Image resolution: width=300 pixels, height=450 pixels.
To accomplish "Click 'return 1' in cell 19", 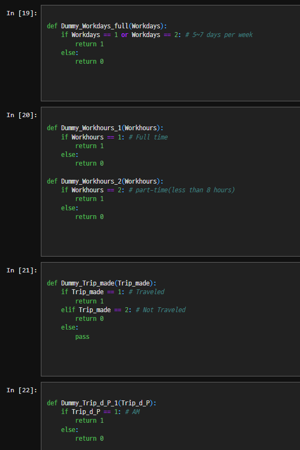I will click(x=89, y=44).
